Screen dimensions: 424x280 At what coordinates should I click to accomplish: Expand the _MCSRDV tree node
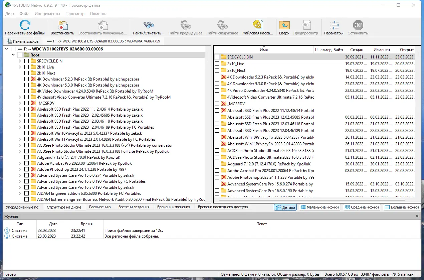(x=20, y=103)
